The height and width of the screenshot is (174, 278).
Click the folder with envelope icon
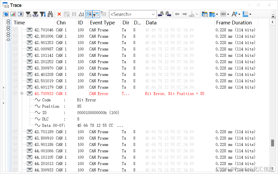[x=205, y=14]
